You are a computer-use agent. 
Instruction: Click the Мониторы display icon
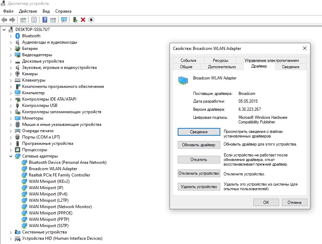(x=18, y=118)
